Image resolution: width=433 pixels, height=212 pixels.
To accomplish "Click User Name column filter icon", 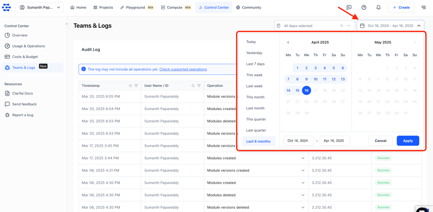I will [199, 86].
